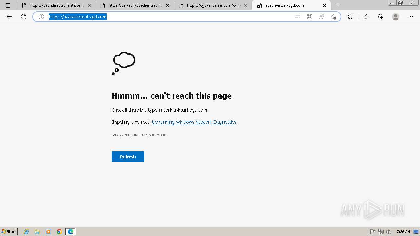Click the 7:26 AM system clock

tap(403, 232)
